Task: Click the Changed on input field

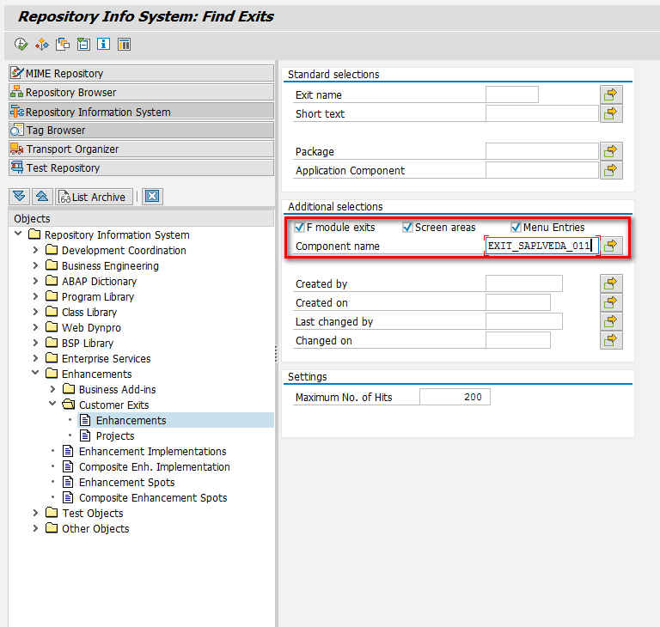Action: pos(517,340)
